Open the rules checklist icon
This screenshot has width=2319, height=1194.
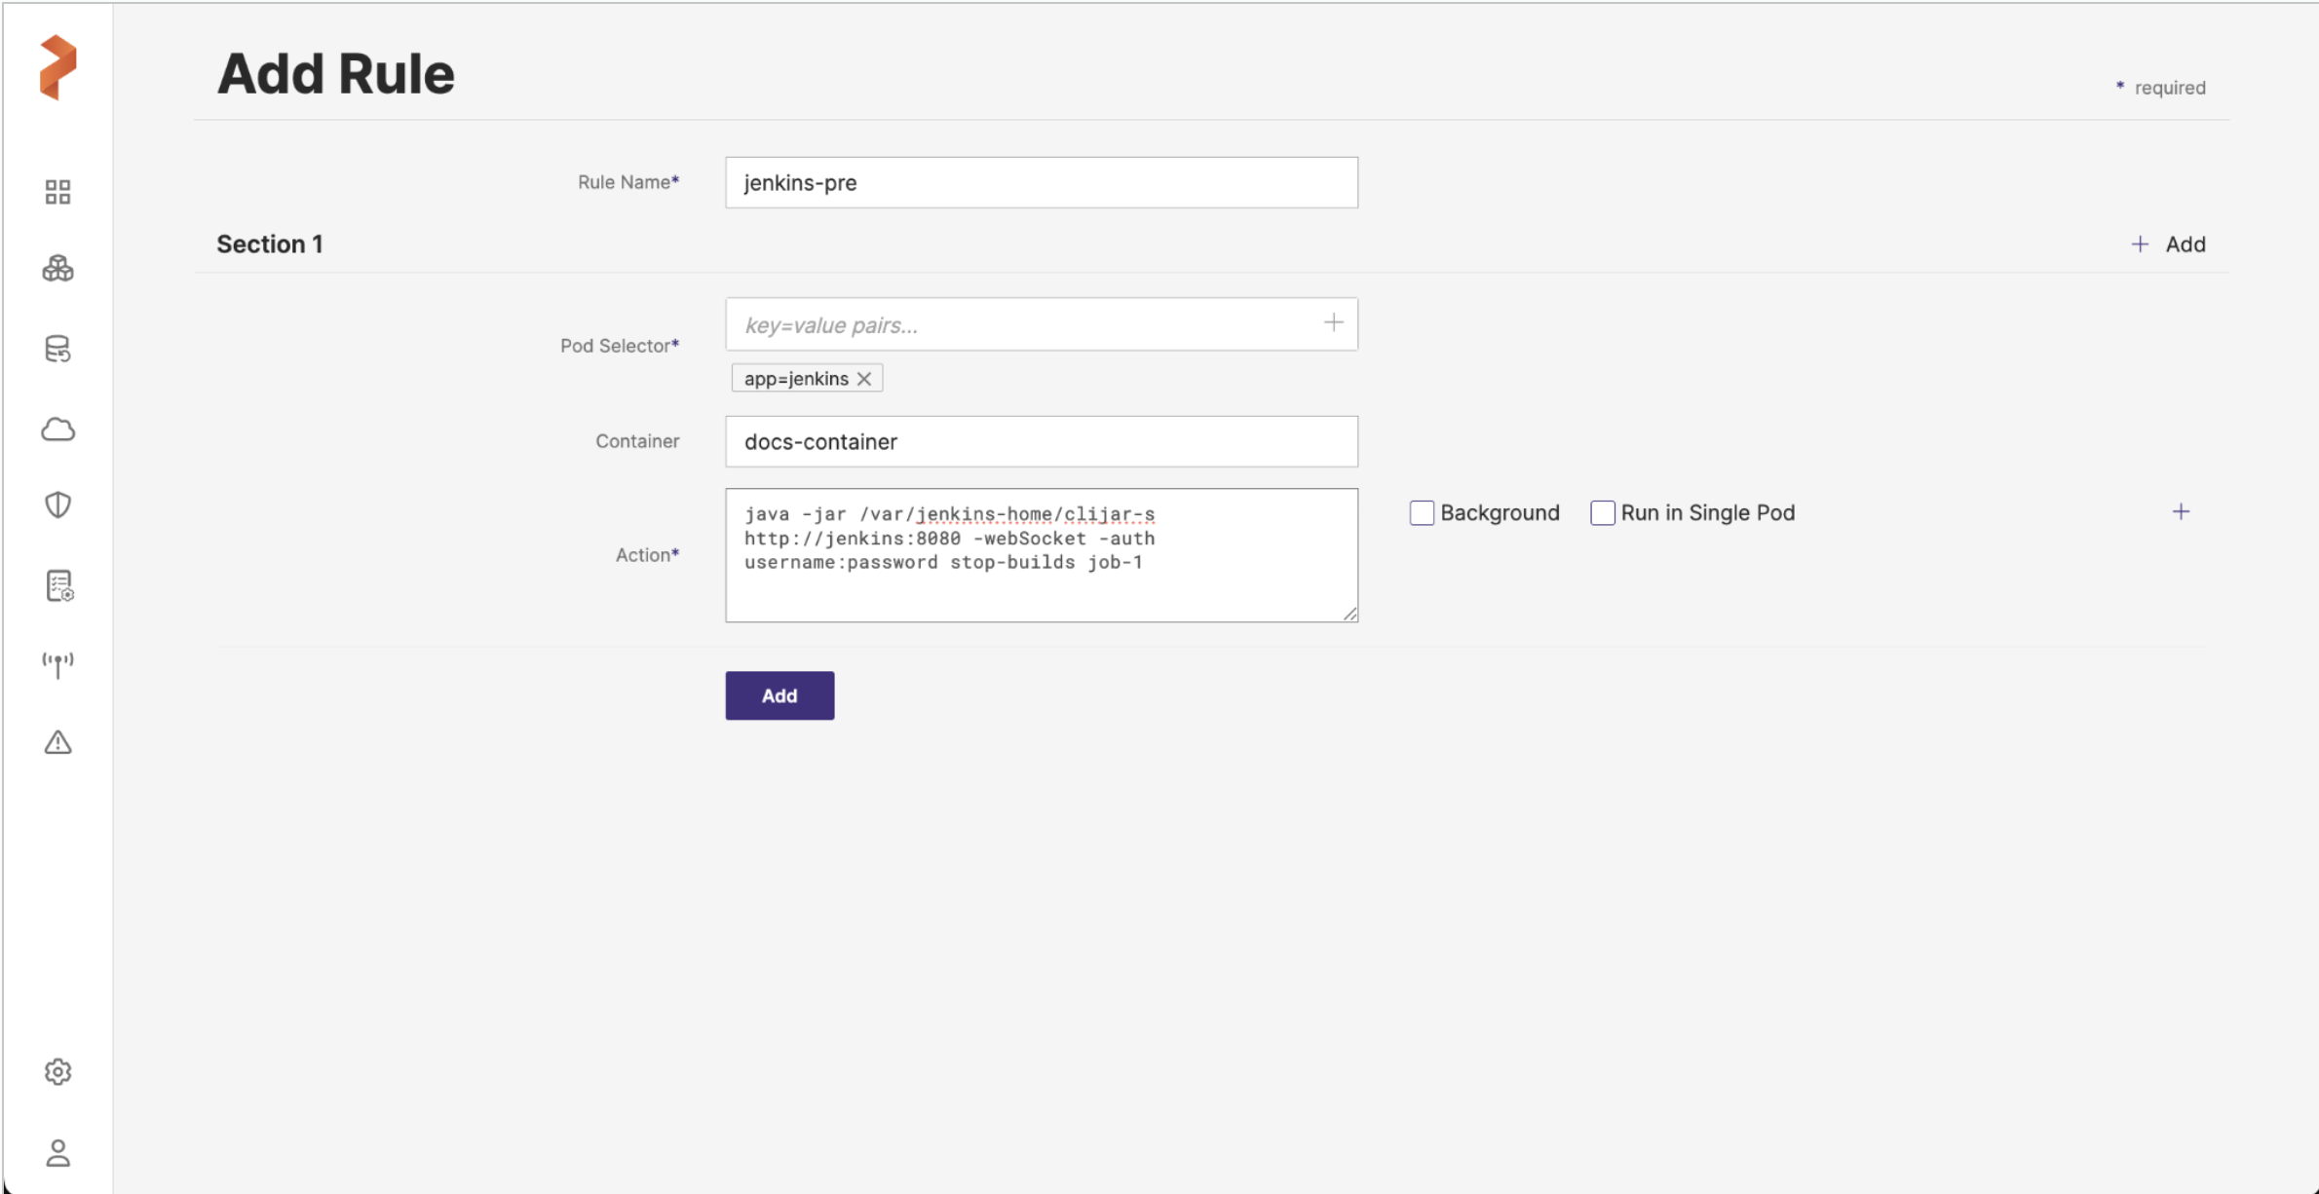tap(59, 585)
